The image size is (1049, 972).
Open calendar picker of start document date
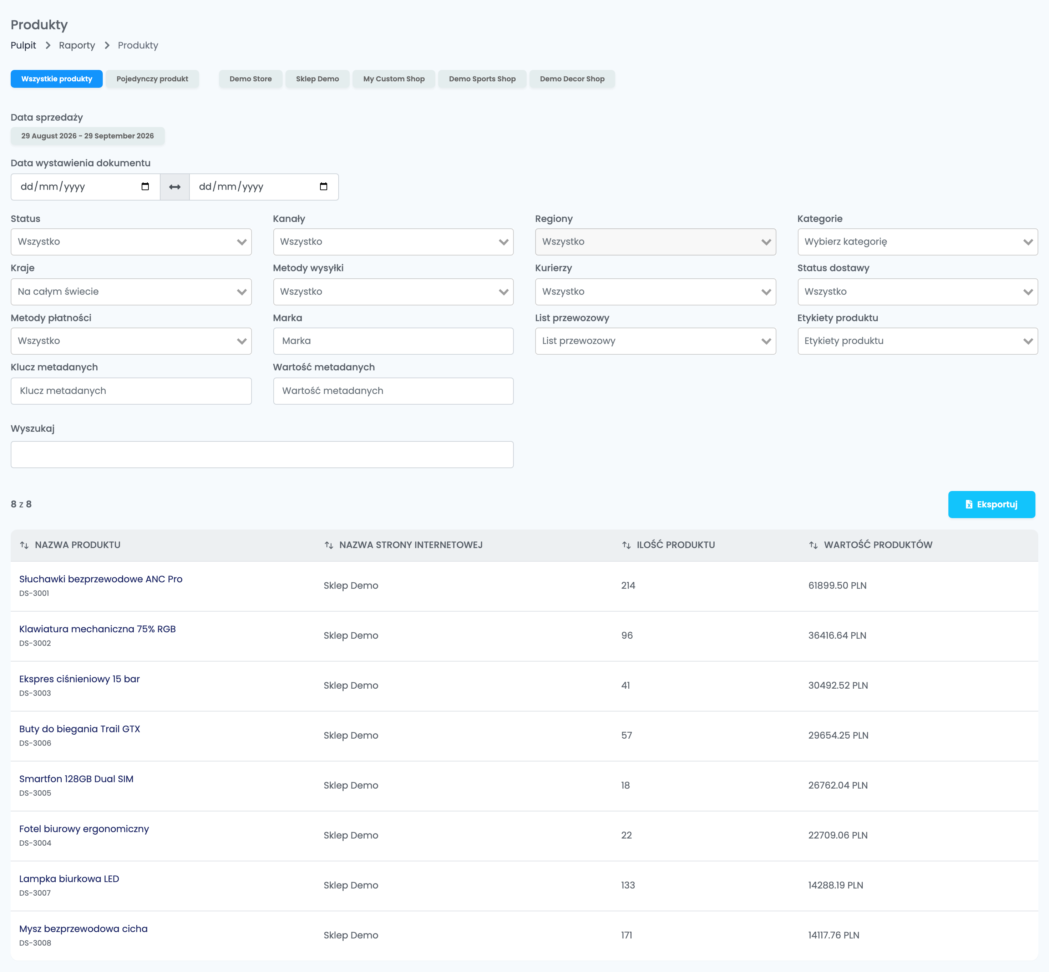(x=145, y=187)
